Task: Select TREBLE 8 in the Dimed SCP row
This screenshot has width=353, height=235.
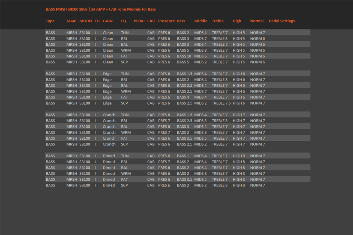Action: (220, 185)
